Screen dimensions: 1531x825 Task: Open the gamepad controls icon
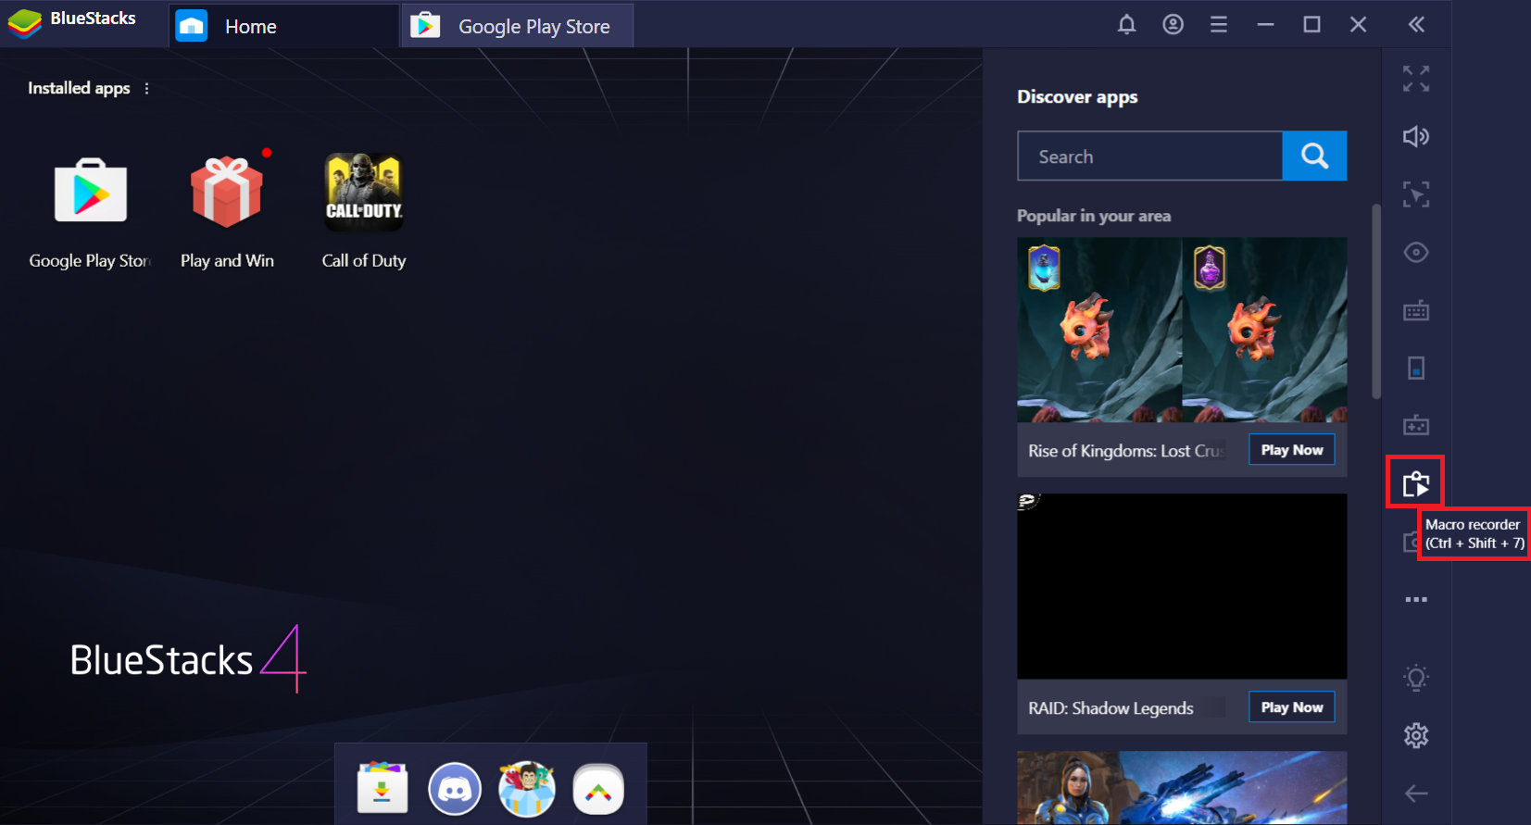1416,425
